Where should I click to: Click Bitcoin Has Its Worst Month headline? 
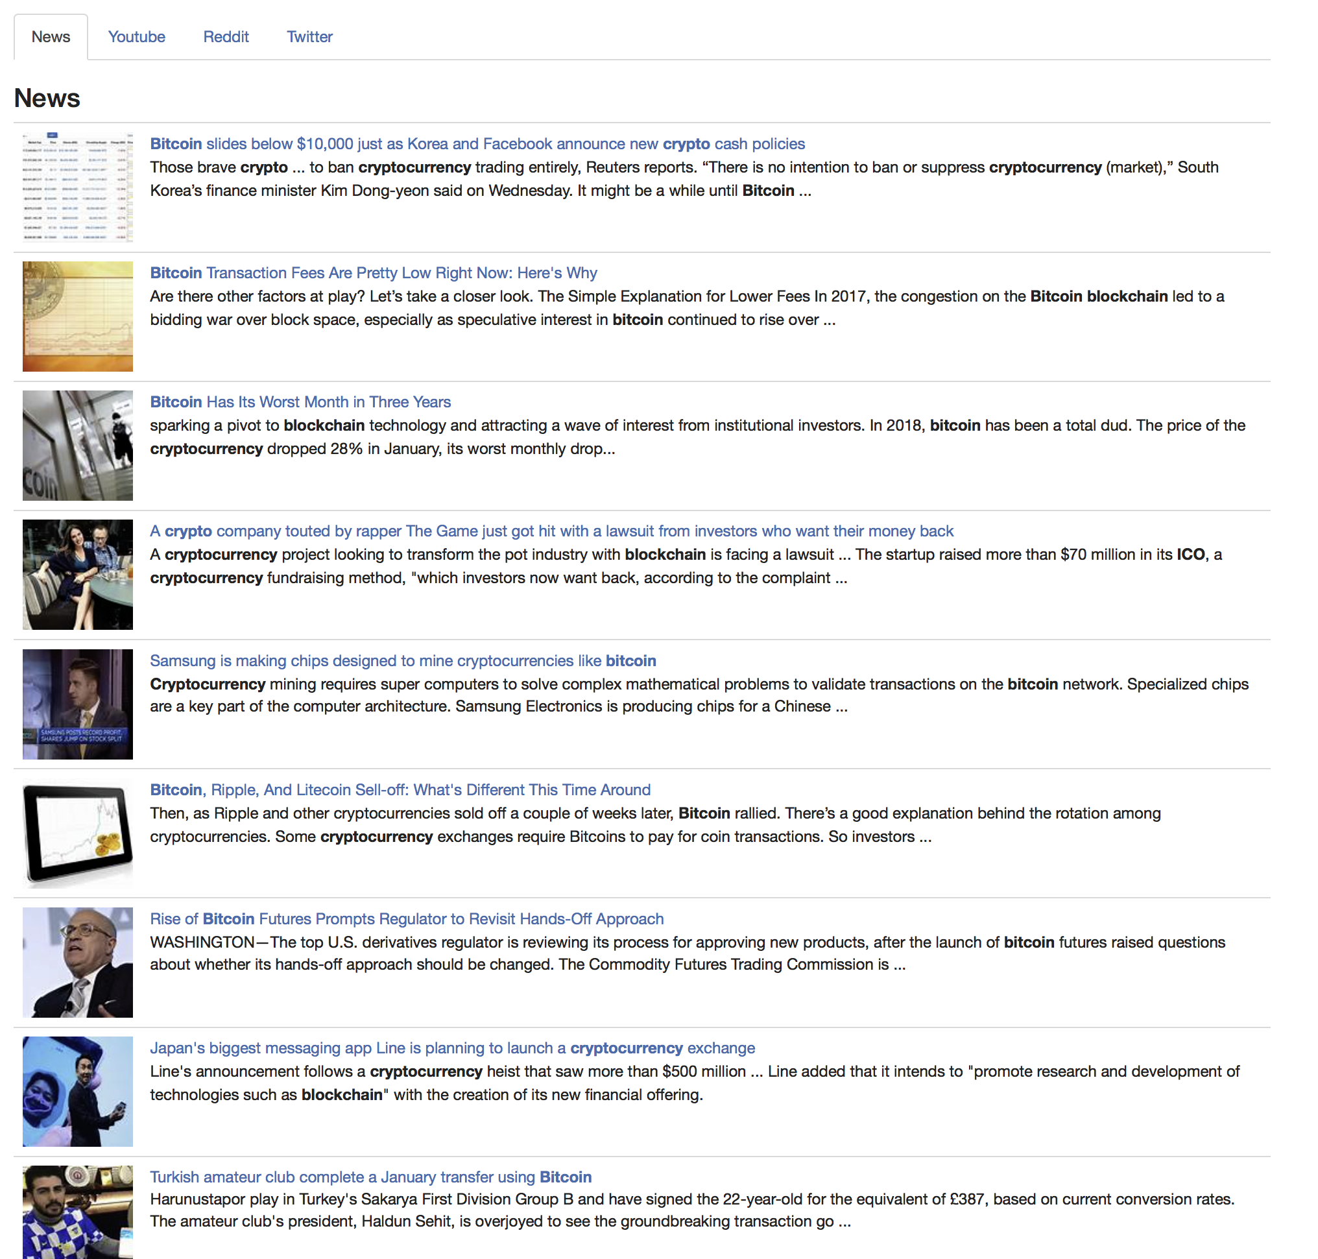point(300,402)
